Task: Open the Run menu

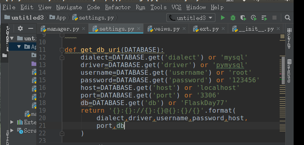Action: [140, 7]
